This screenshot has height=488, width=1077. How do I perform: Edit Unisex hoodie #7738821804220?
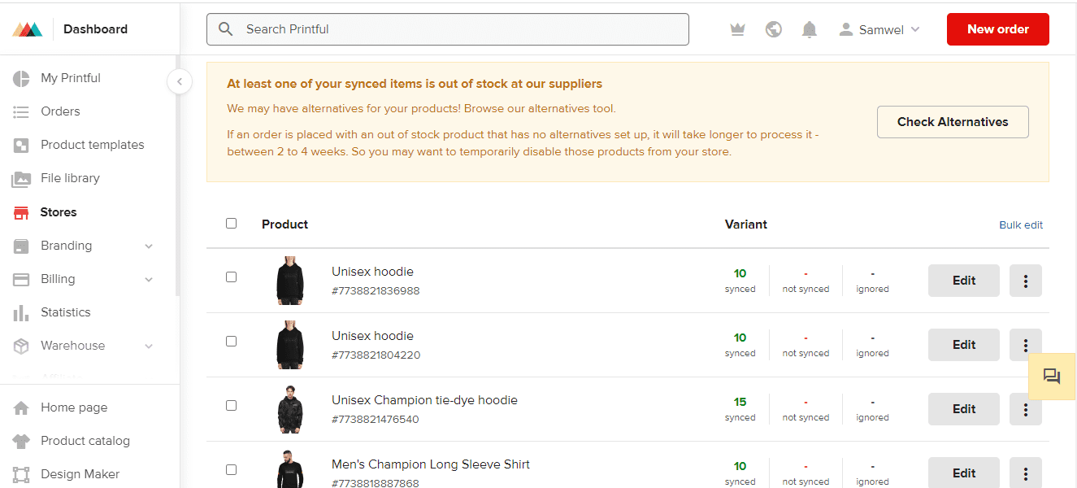click(x=964, y=345)
